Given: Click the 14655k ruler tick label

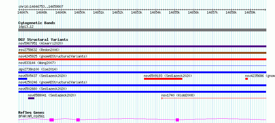Looking at the screenshot, I should pos(175,12).
